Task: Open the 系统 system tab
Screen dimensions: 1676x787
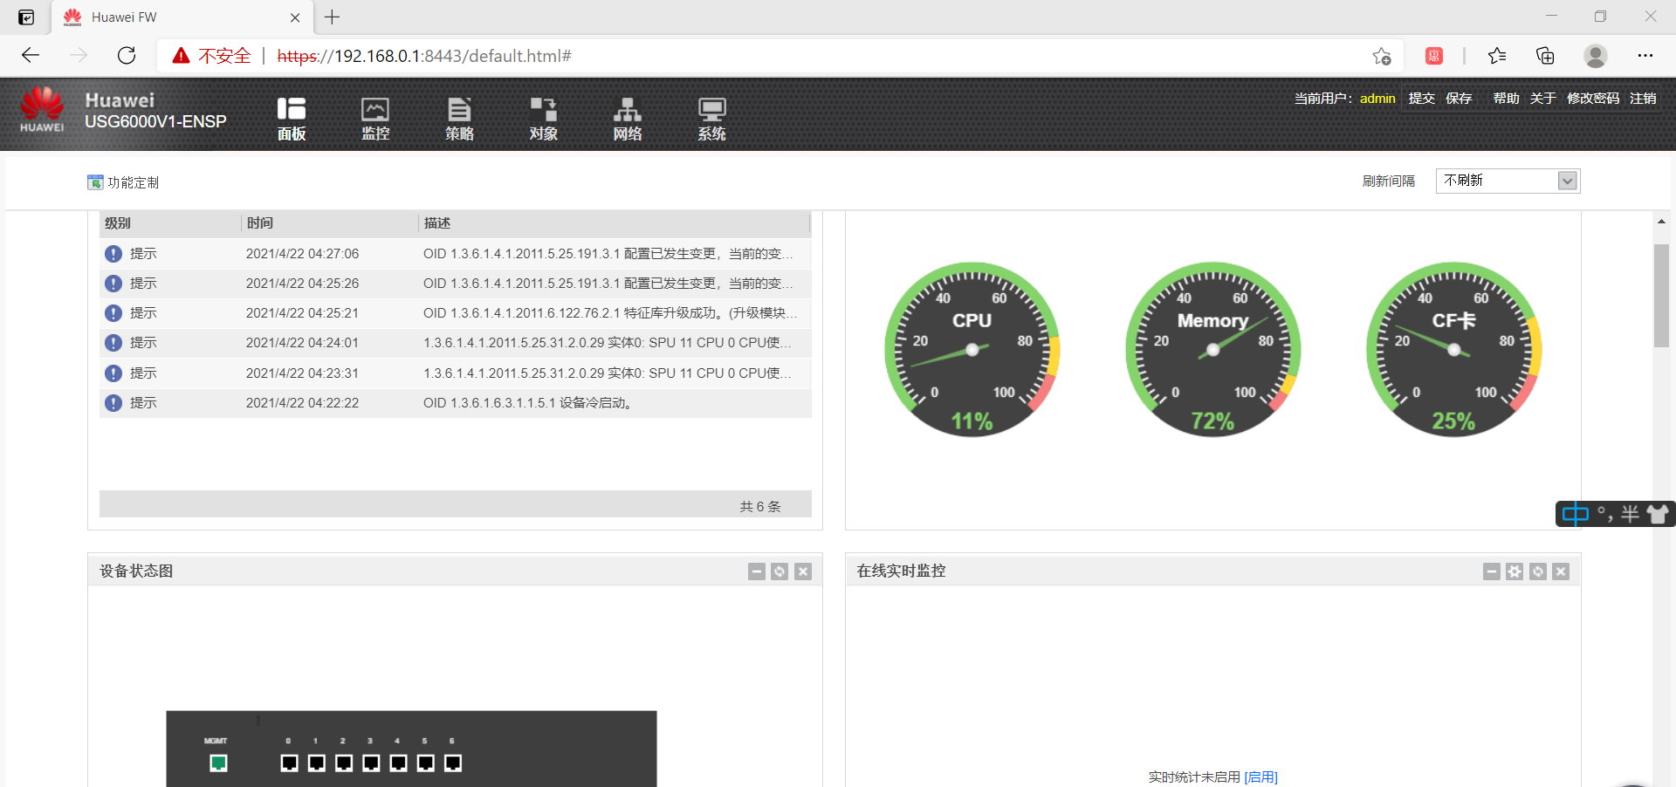Action: click(x=711, y=119)
